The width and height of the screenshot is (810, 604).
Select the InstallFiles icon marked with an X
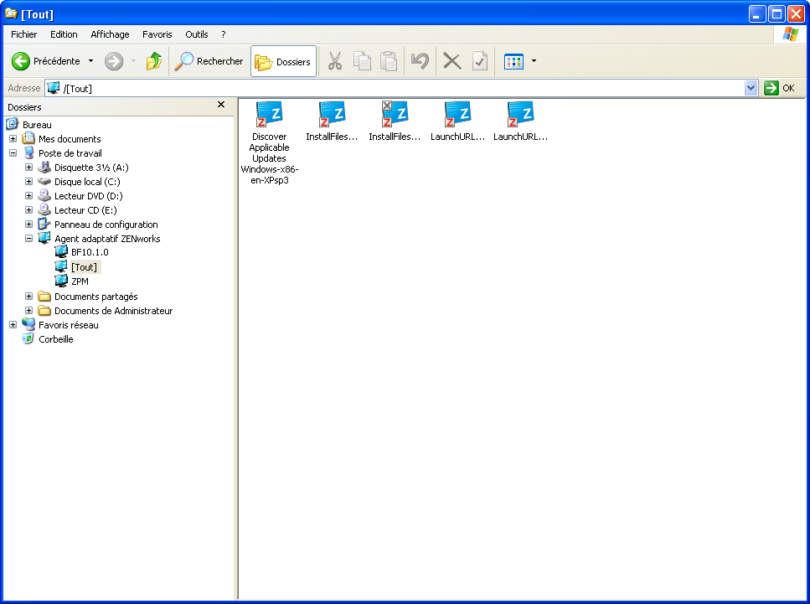(395, 114)
